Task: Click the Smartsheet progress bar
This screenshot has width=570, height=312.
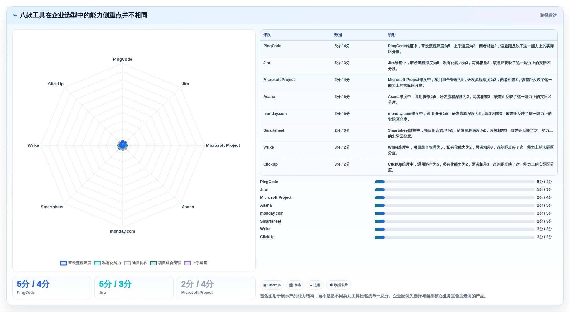Action: (454, 221)
